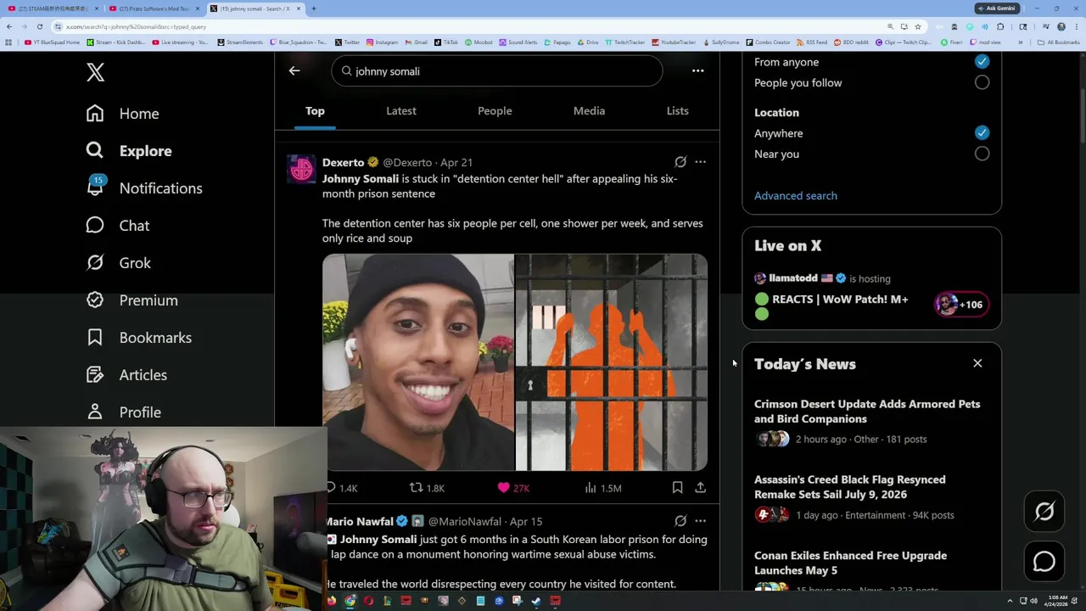The width and height of the screenshot is (1086, 611).
Task: Open Johnny Somali selfie photo in post
Action: (418, 362)
